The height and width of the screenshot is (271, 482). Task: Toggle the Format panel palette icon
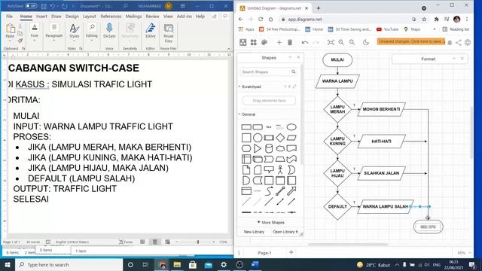(x=264, y=42)
